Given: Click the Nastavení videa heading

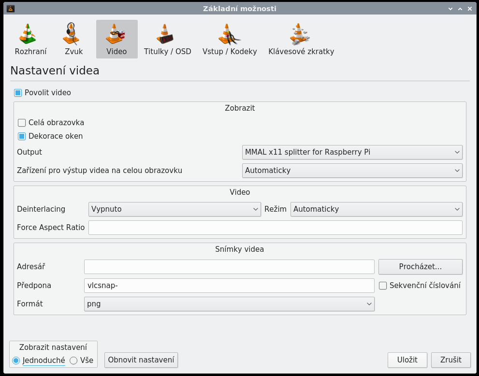Looking at the screenshot, I should click(x=55, y=71).
